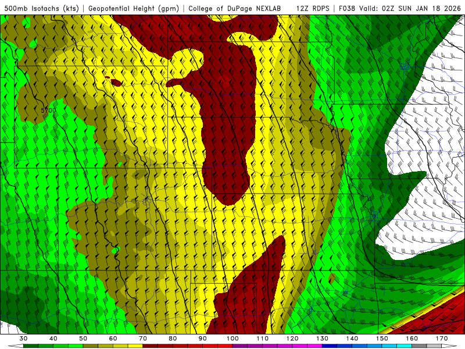Click the '120' legend value
Image resolution: width=465 pixels, height=349 pixels.
tap(292, 339)
